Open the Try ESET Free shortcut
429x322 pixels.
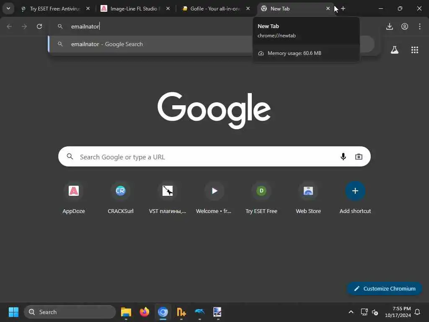pos(261,198)
